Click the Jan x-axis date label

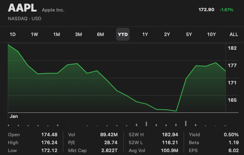click(14, 116)
